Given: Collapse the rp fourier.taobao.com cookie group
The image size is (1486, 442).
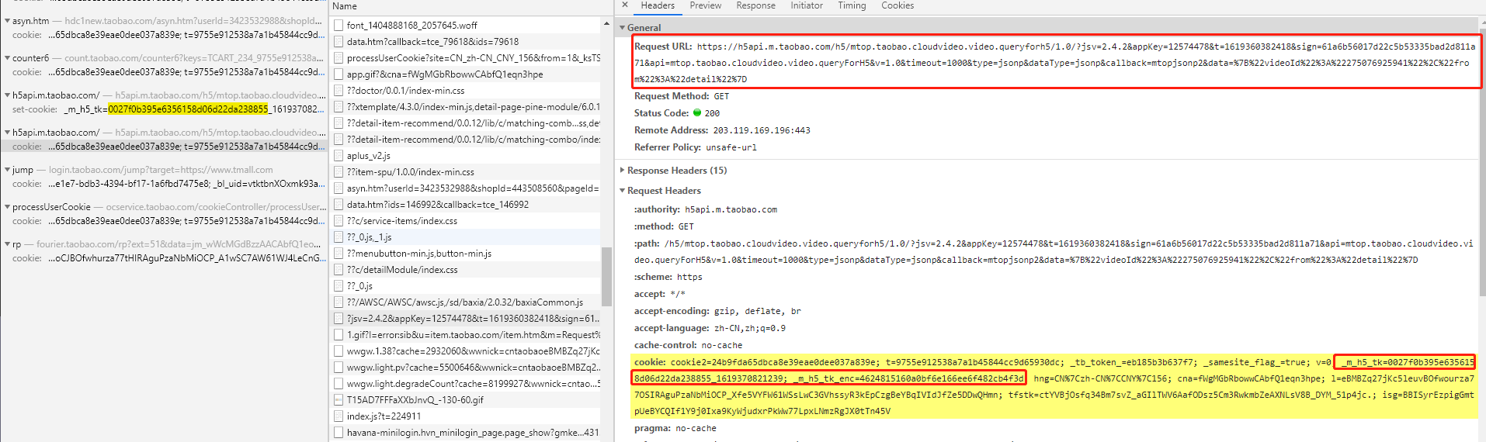Looking at the screenshot, I should (x=7, y=244).
